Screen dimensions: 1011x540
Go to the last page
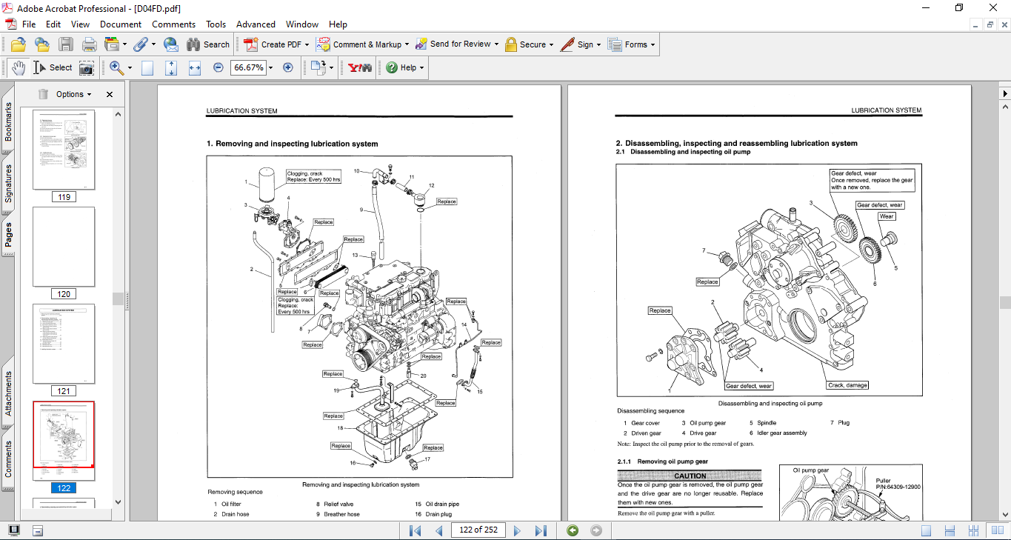pos(541,530)
